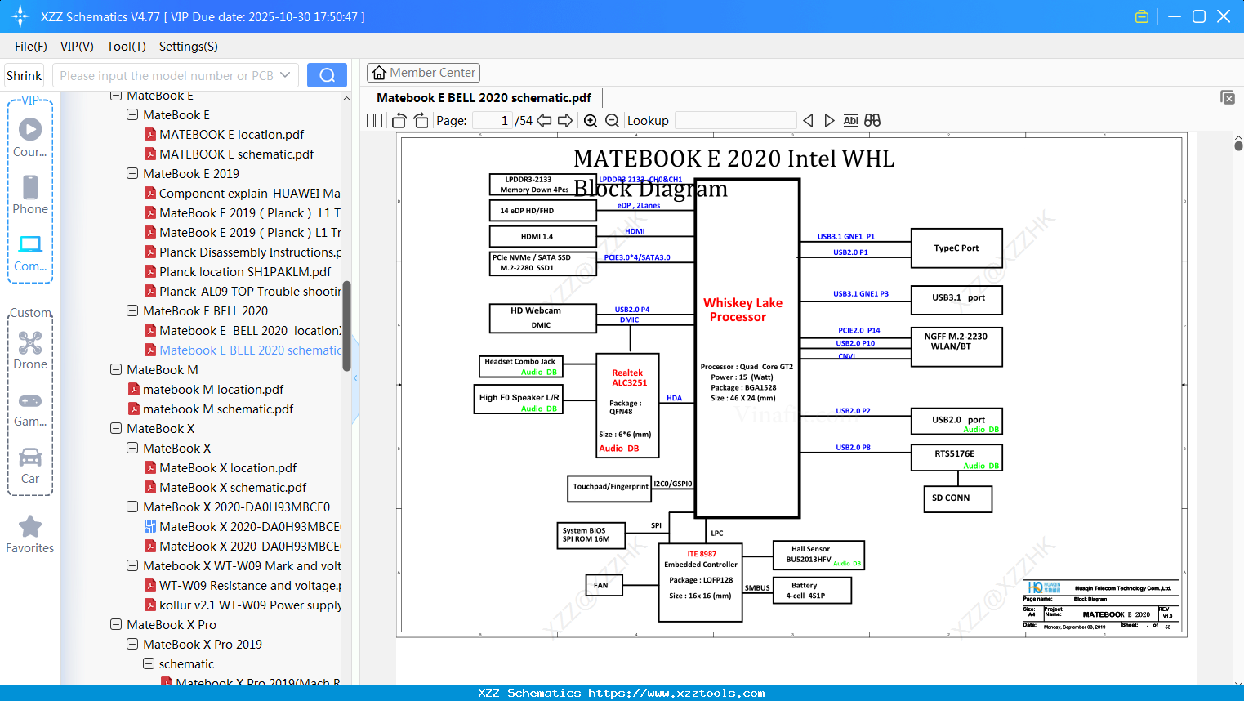
Task: Click the document viewer scrollbar thumb
Action: pyautogui.click(x=1238, y=146)
